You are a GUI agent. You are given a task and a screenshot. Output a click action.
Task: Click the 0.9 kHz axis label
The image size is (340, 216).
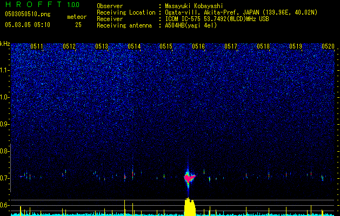[x=4, y=124]
